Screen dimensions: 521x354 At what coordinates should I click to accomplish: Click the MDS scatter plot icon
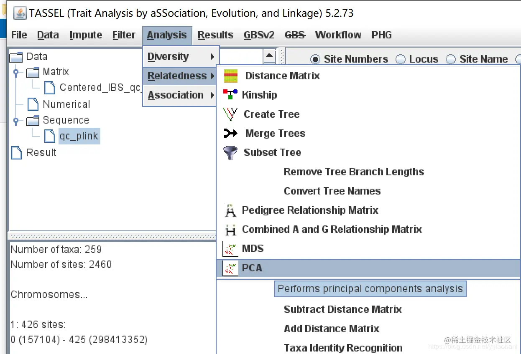click(x=230, y=249)
